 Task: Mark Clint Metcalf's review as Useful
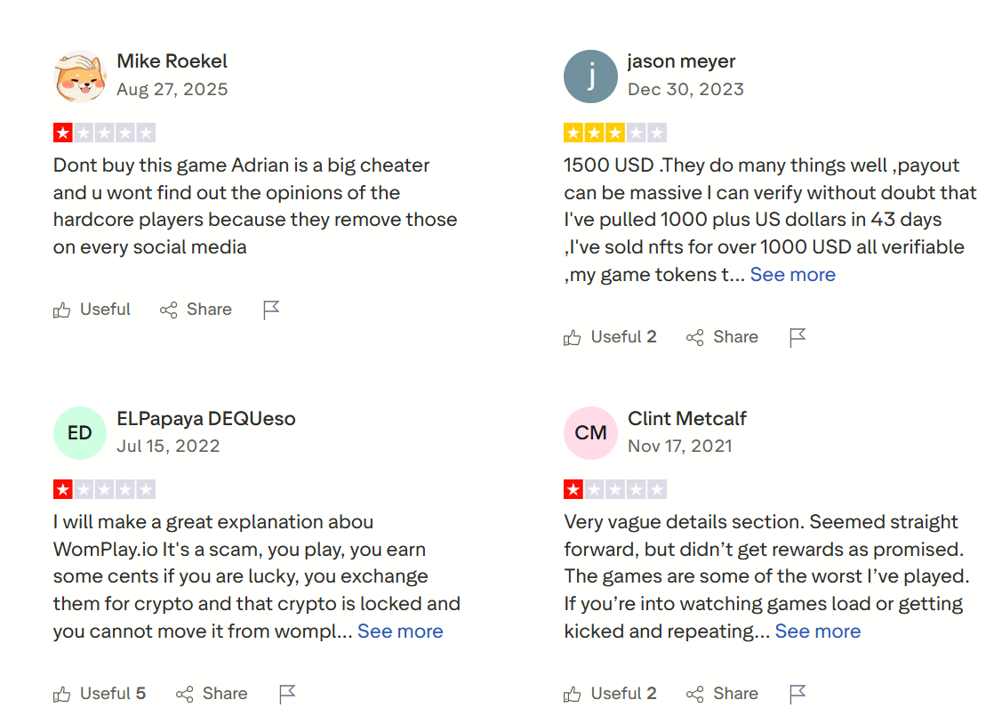610,694
